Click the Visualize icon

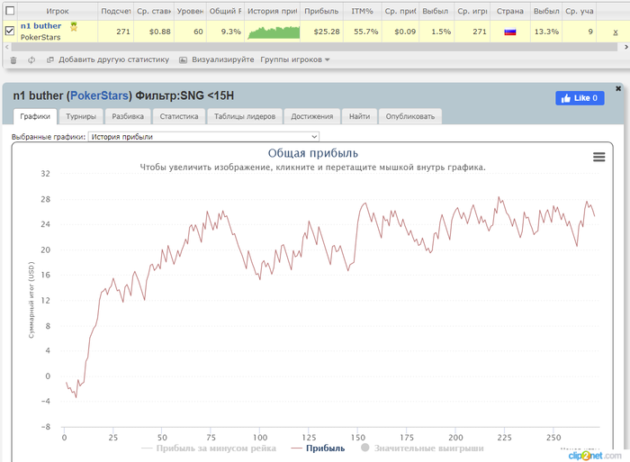click(x=183, y=60)
